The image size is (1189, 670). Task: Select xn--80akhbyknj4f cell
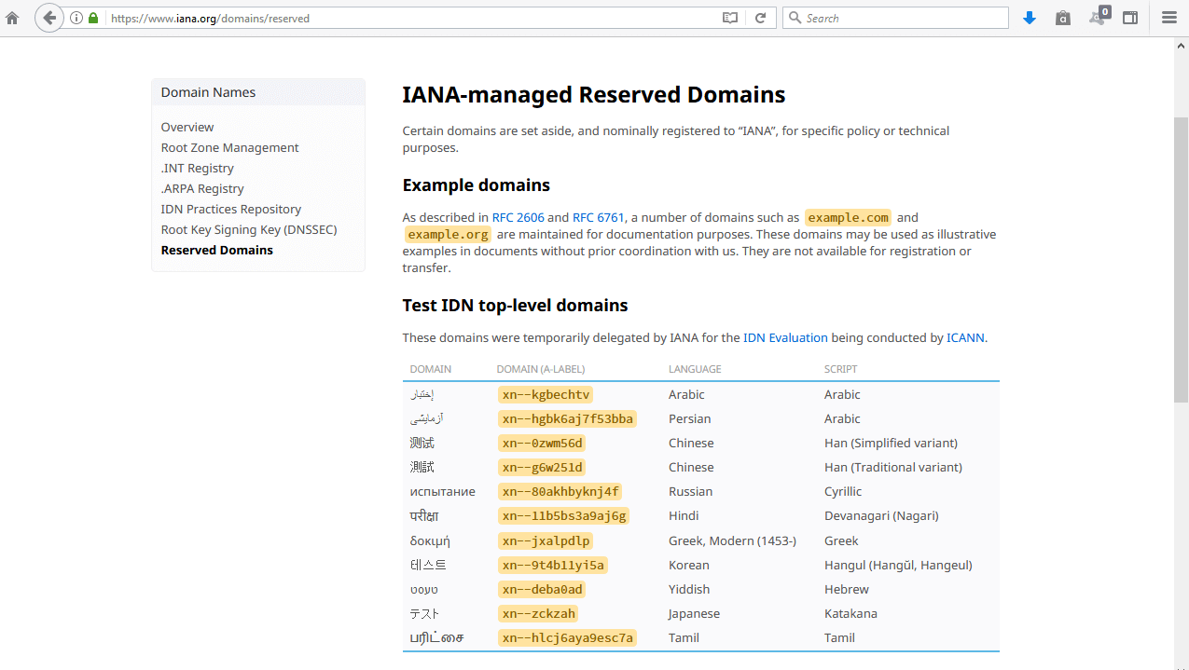[560, 491]
